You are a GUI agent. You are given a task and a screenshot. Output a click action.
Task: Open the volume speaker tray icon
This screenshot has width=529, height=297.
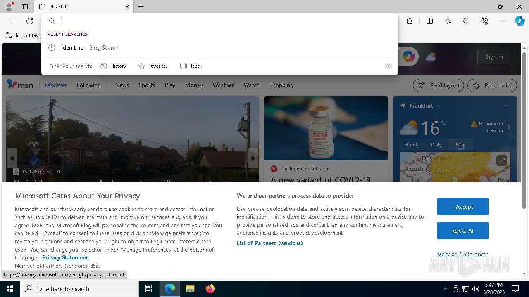(475, 289)
